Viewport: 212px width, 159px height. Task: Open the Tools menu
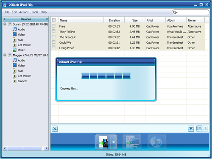(x=35, y=12)
